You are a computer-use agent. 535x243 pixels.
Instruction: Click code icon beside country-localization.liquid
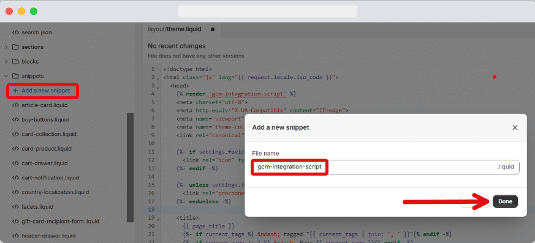15,192
